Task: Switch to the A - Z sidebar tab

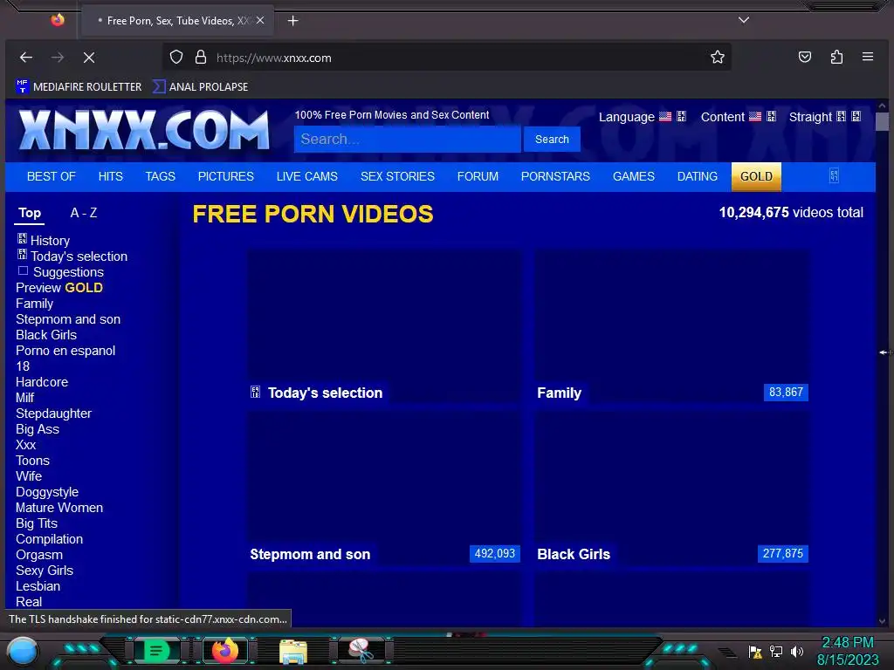Action: coord(84,213)
